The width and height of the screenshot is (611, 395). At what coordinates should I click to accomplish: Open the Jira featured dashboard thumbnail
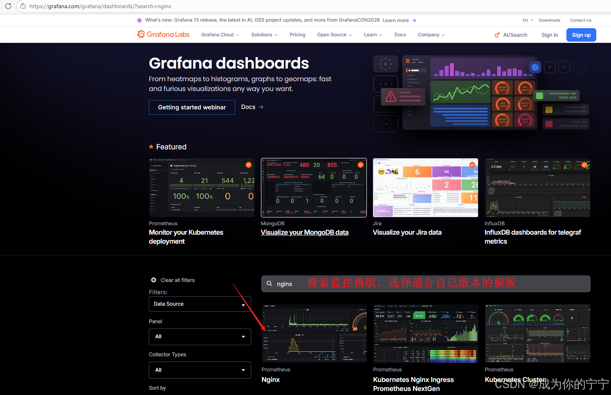coord(425,188)
